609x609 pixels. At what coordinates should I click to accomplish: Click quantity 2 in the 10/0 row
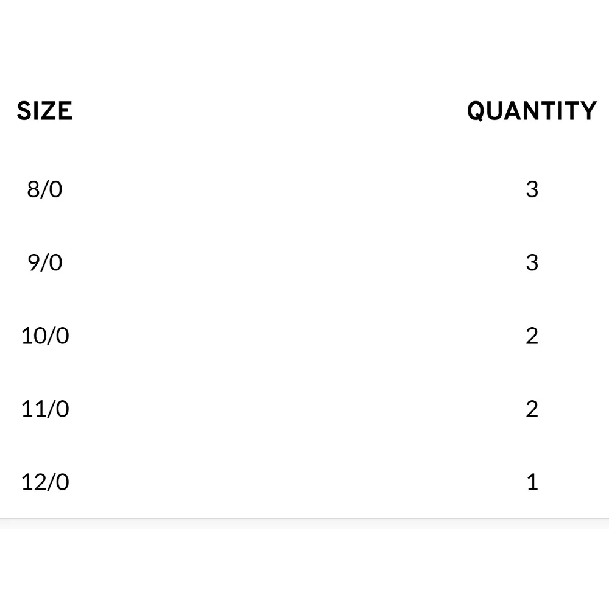532,336
